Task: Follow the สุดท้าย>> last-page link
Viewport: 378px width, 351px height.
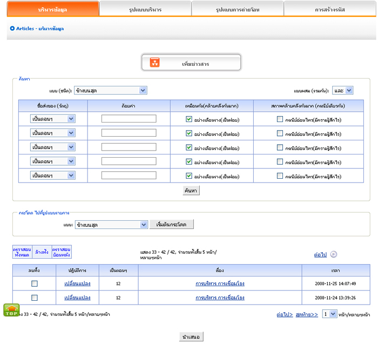Action: click(x=307, y=314)
